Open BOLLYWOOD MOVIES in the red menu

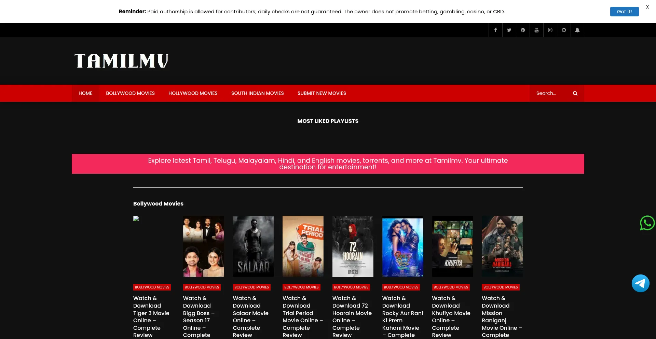pyautogui.click(x=130, y=93)
